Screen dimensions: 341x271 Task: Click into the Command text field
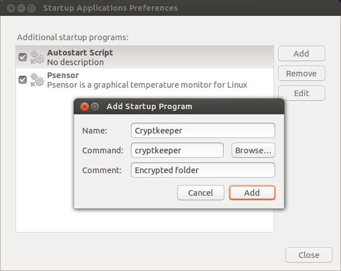(177, 150)
